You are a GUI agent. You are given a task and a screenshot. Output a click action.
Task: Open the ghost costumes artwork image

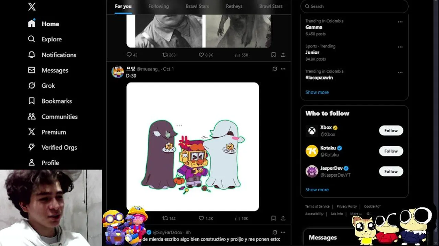tap(192, 147)
